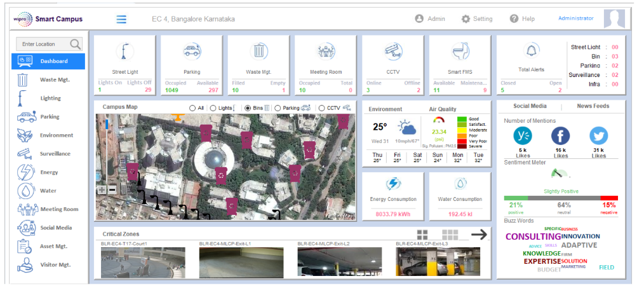
Task: Open the Waste Mgt. bin tile icon
Action: (258, 51)
